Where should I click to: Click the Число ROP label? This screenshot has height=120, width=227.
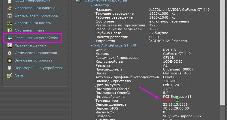pos(105,112)
